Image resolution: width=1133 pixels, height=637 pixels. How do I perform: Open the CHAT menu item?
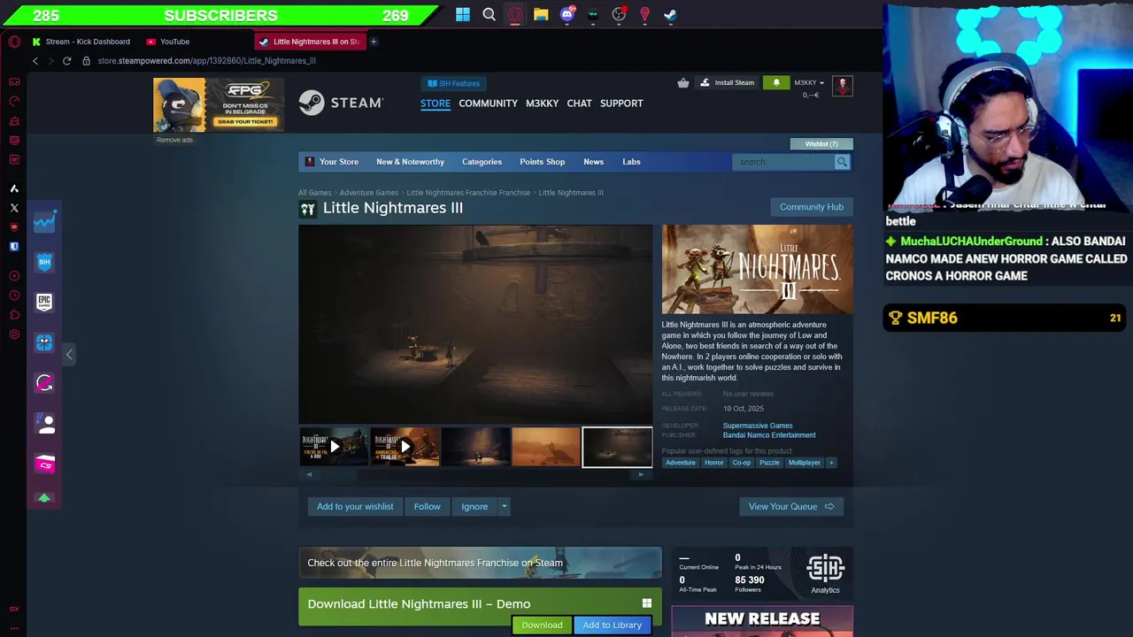(x=579, y=104)
